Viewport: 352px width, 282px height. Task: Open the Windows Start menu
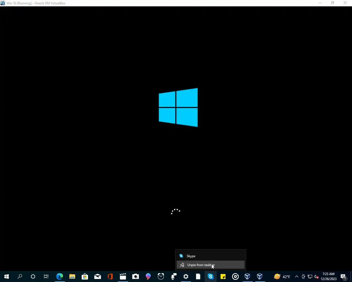7,276
